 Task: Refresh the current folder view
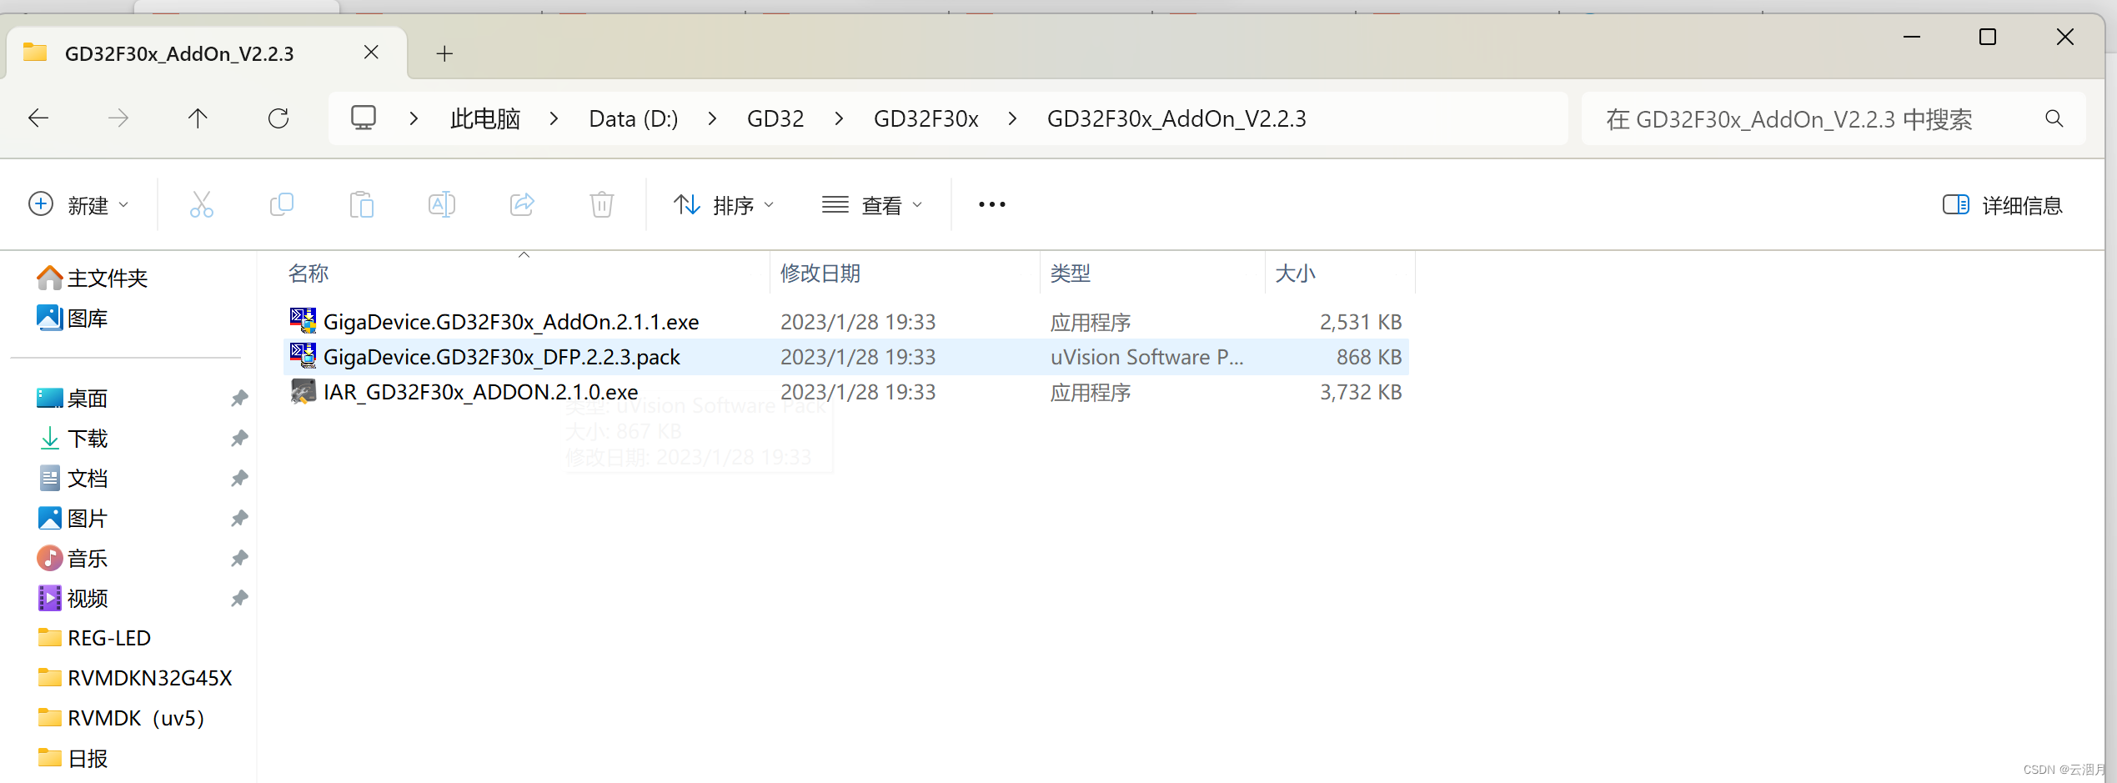pos(278,118)
